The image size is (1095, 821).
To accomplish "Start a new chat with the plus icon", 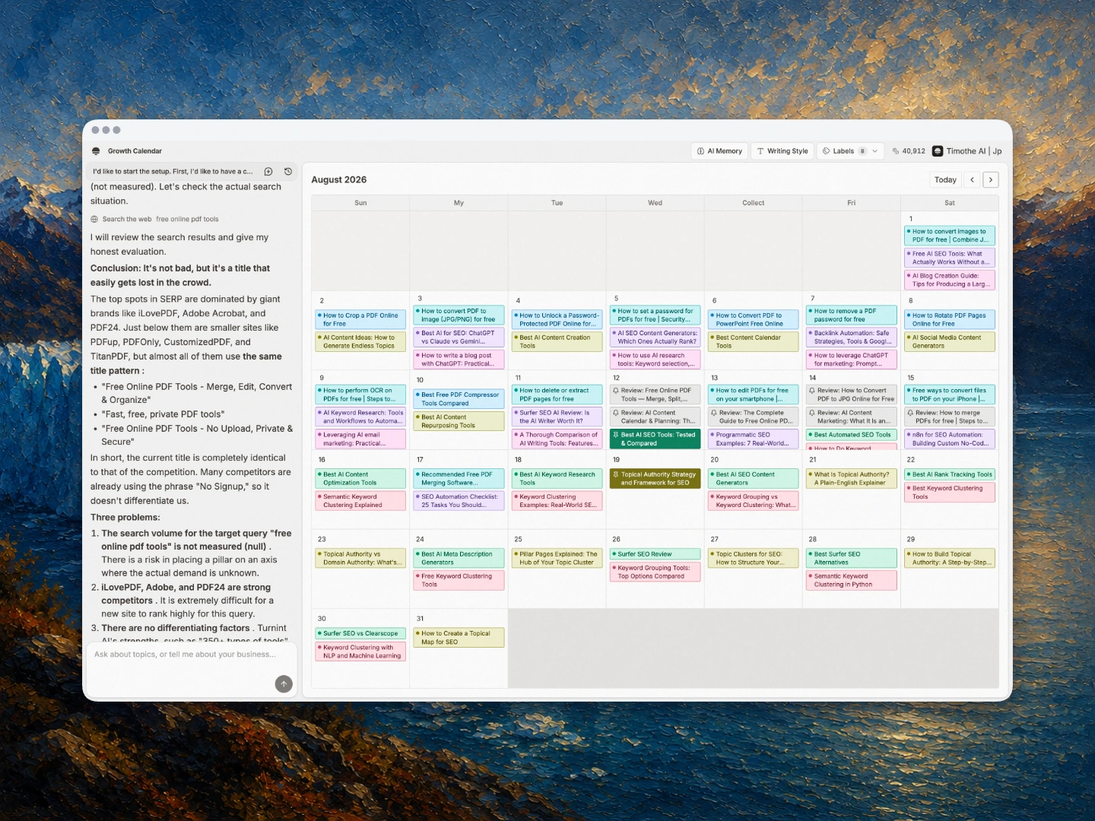I will (x=268, y=172).
